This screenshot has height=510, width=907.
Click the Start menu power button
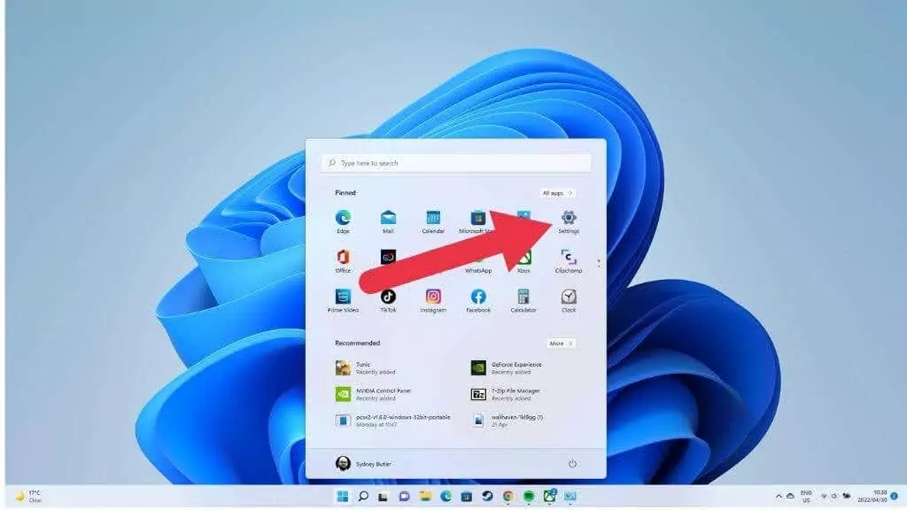[x=572, y=464]
